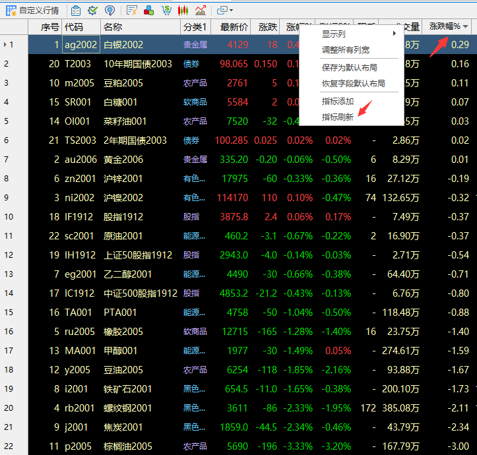This screenshot has height=455, width=477.
Task: Click volume 132.65万 in 沪镍2002 row
Action: (400, 198)
